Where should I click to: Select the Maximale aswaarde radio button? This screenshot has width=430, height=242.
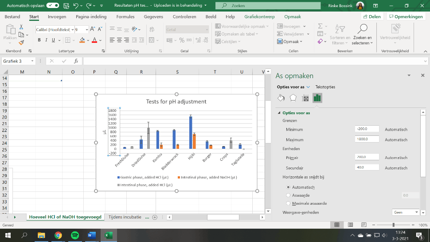click(289, 203)
